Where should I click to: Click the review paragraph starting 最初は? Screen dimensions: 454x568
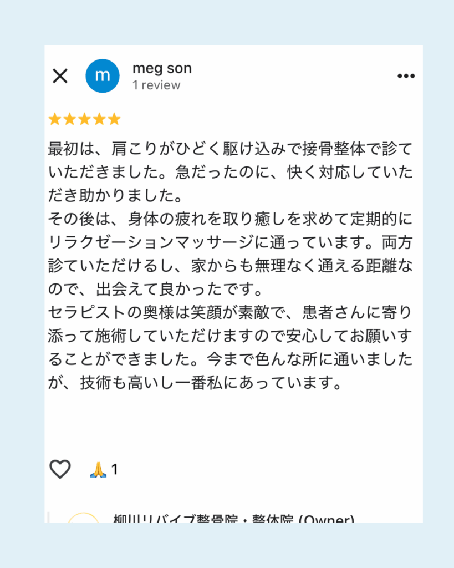coord(230,172)
